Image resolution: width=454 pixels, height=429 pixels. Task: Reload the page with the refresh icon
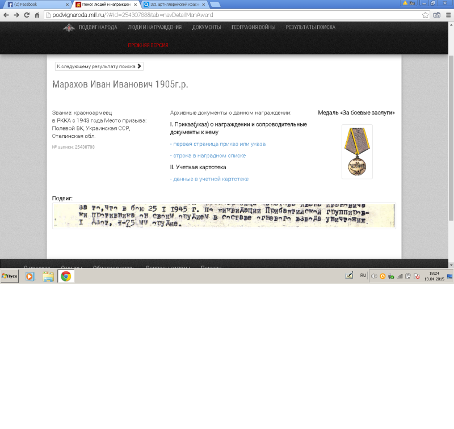27,15
